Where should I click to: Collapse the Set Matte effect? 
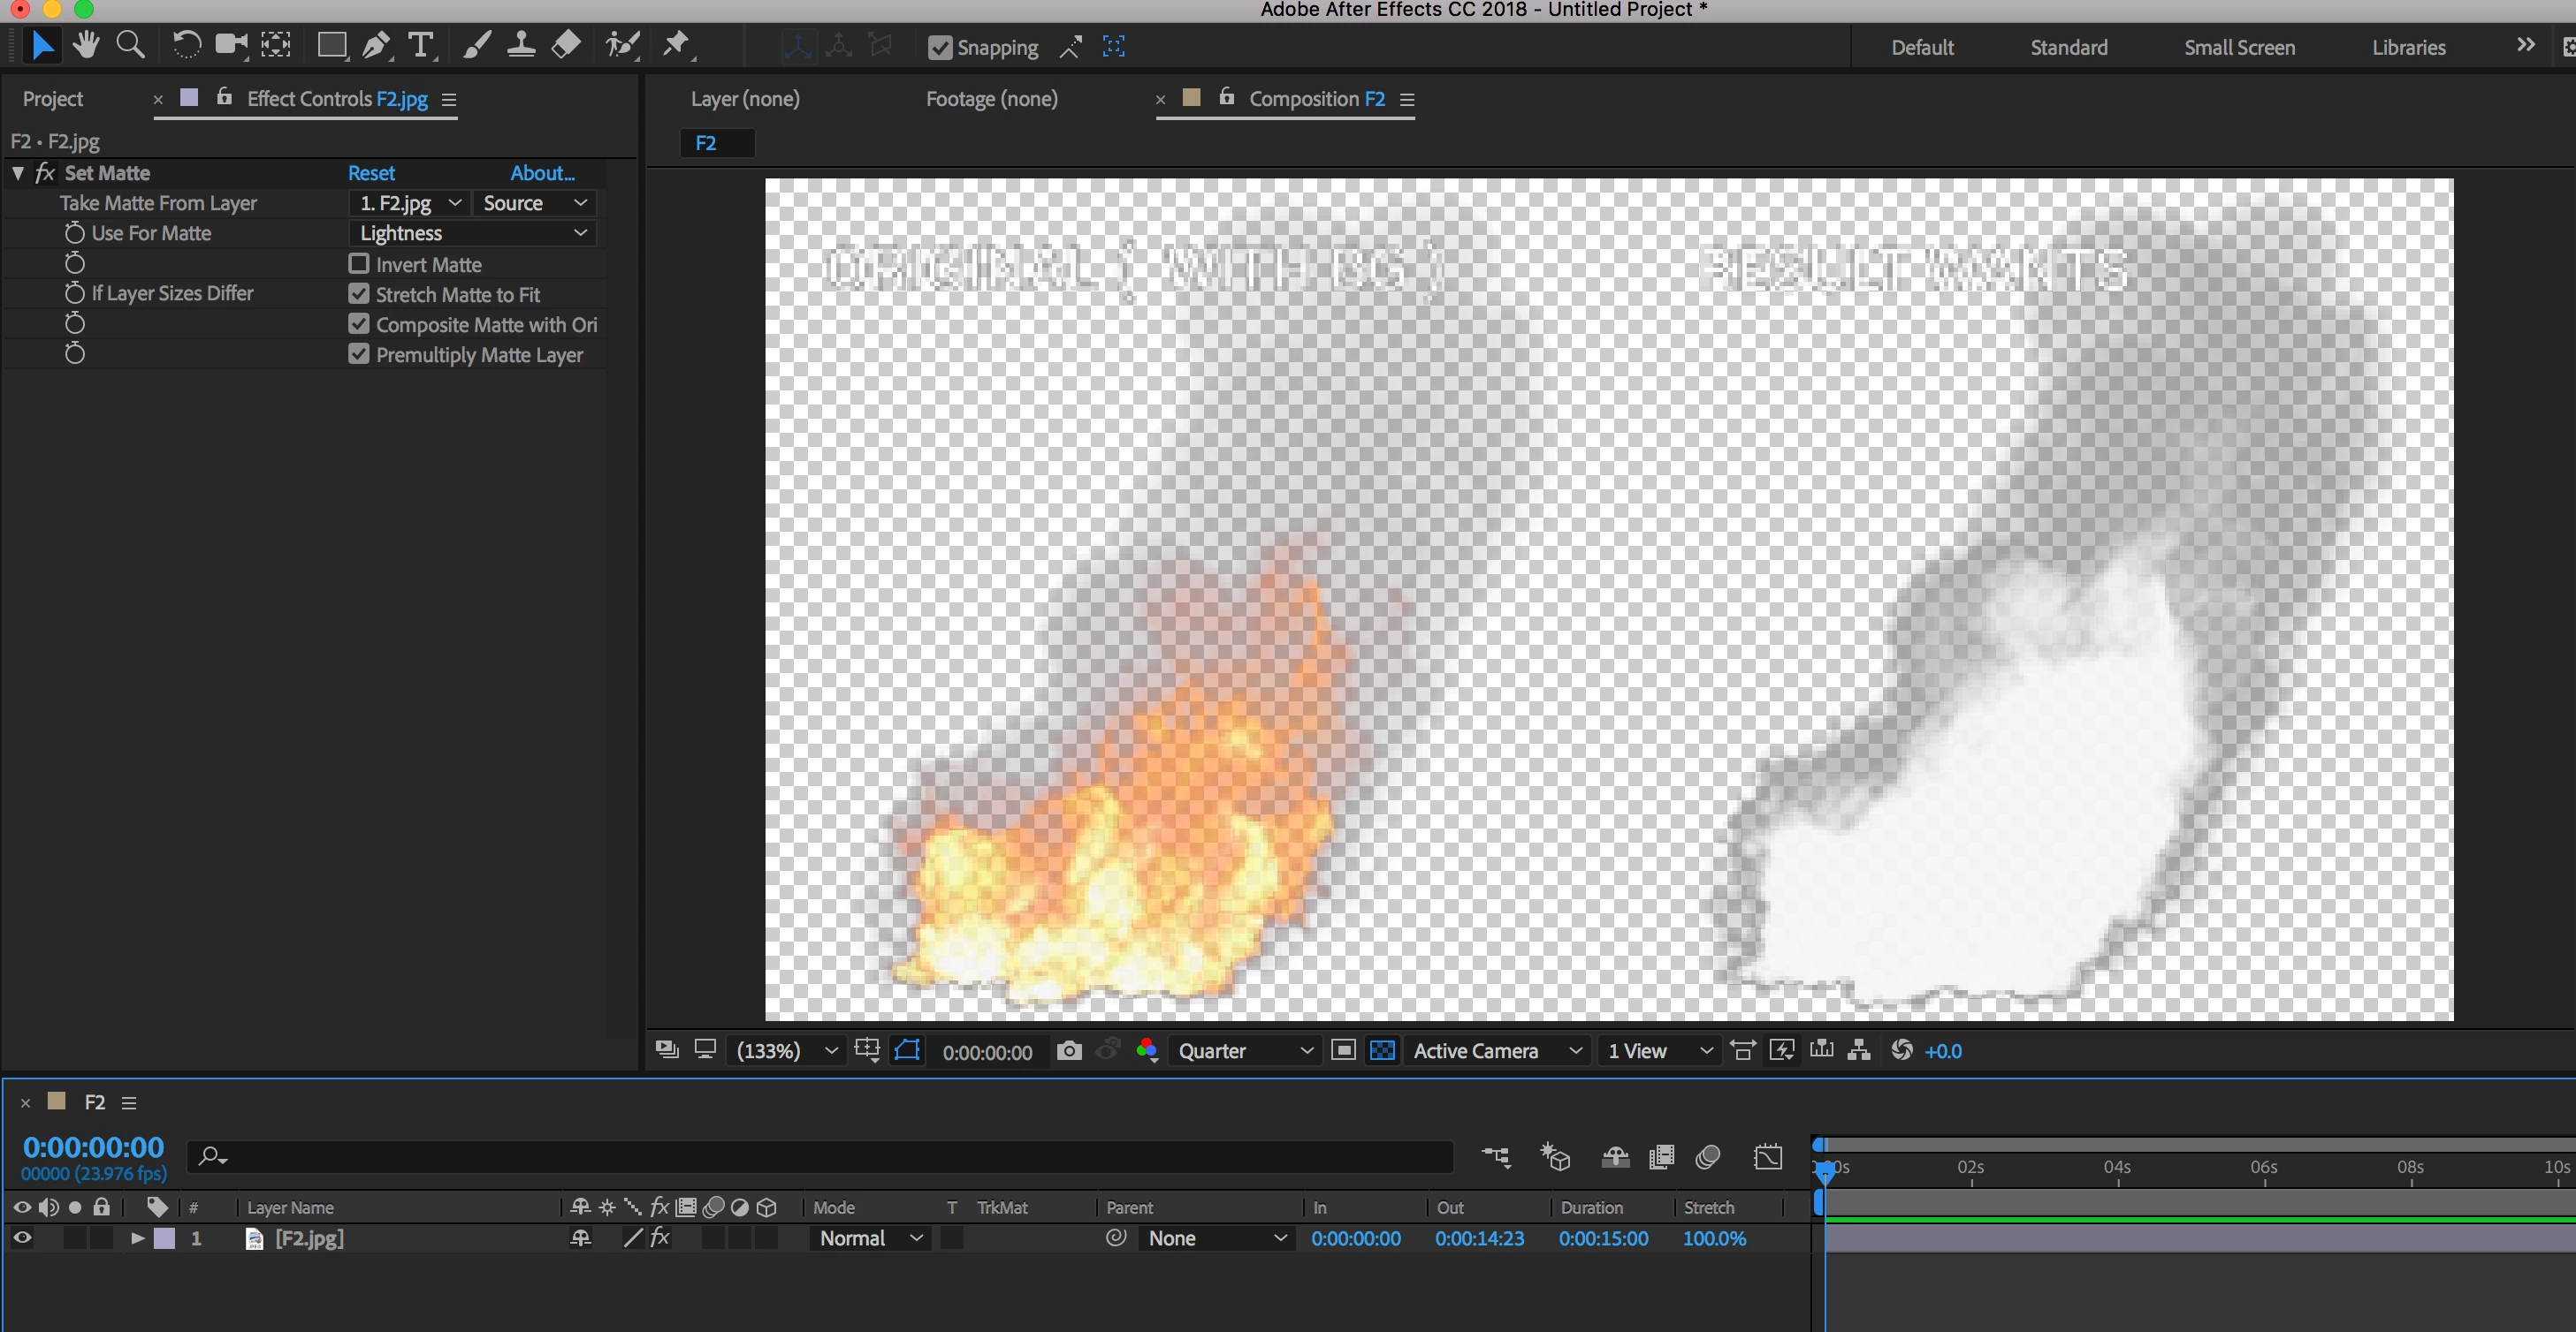[x=18, y=173]
